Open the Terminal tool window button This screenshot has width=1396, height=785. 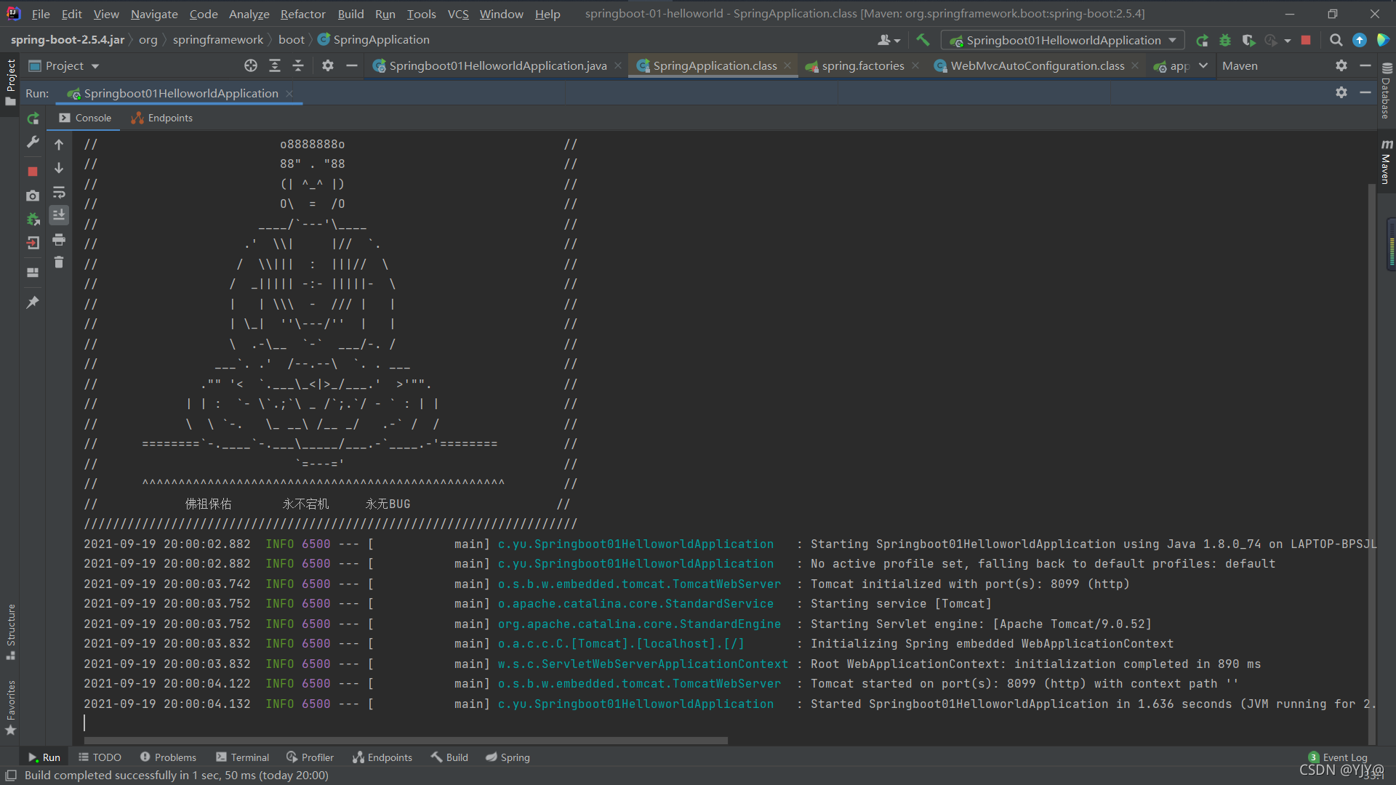[242, 757]
